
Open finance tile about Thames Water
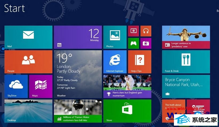[78, 111]
